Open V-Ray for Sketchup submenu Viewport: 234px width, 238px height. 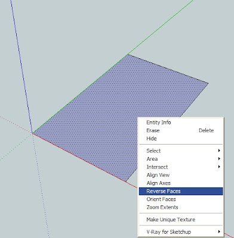click(x=181, y=231)
